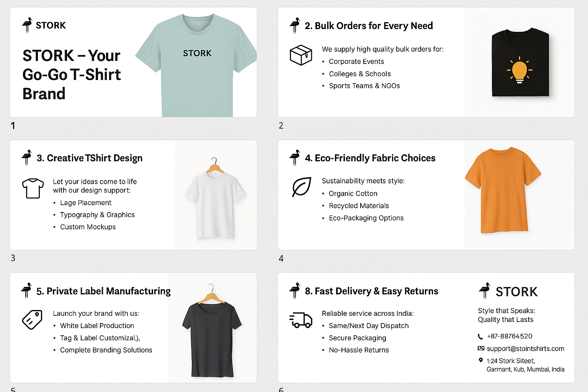Click the phone icon beside +87-88764520

point(480,336)
